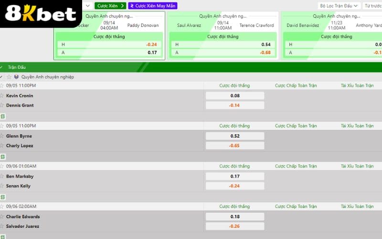
Task: Favorite the Quyền Anh chuyên nghiệp league star
Action: point(9,77)
